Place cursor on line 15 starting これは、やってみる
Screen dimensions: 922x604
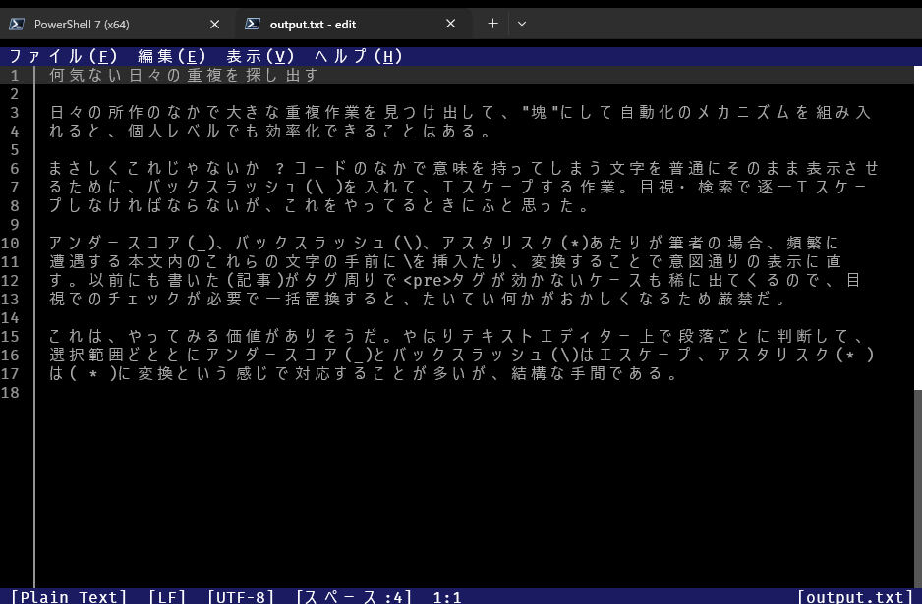pyautogui.click(x=457, y=336)
